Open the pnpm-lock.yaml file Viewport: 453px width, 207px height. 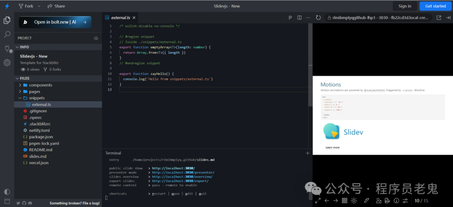[58, 143]
